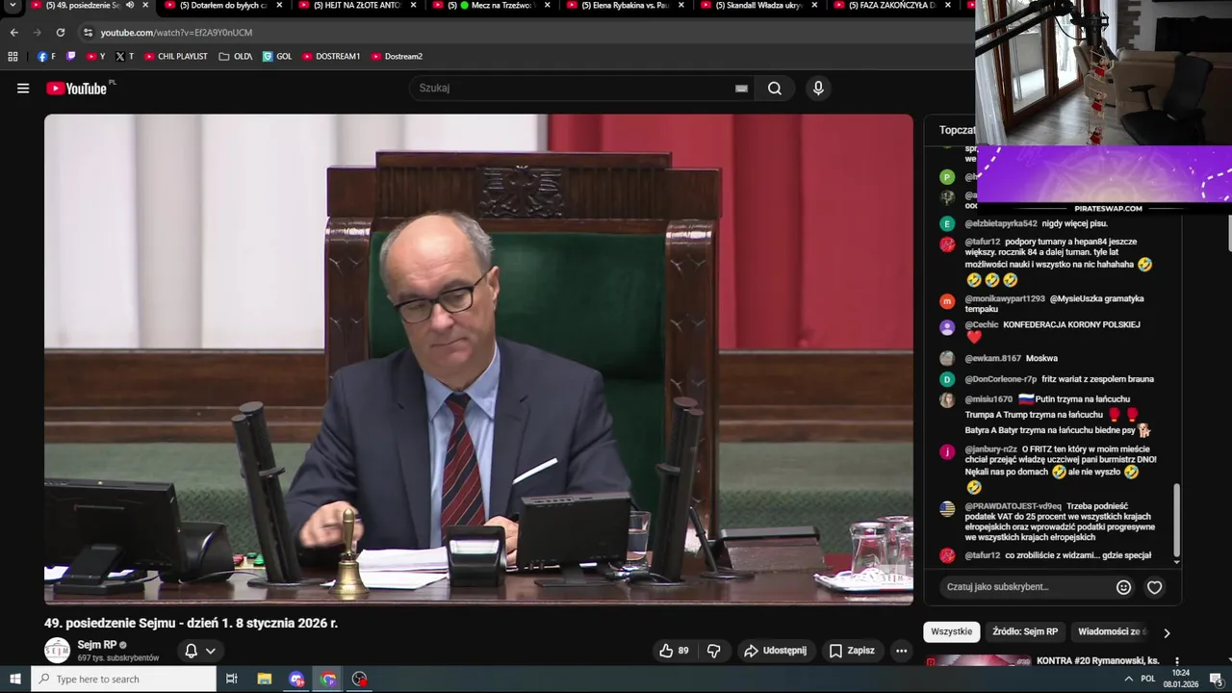
Task: Open the OLD\ bookmarks folder
Action: (x=235, y=57)
